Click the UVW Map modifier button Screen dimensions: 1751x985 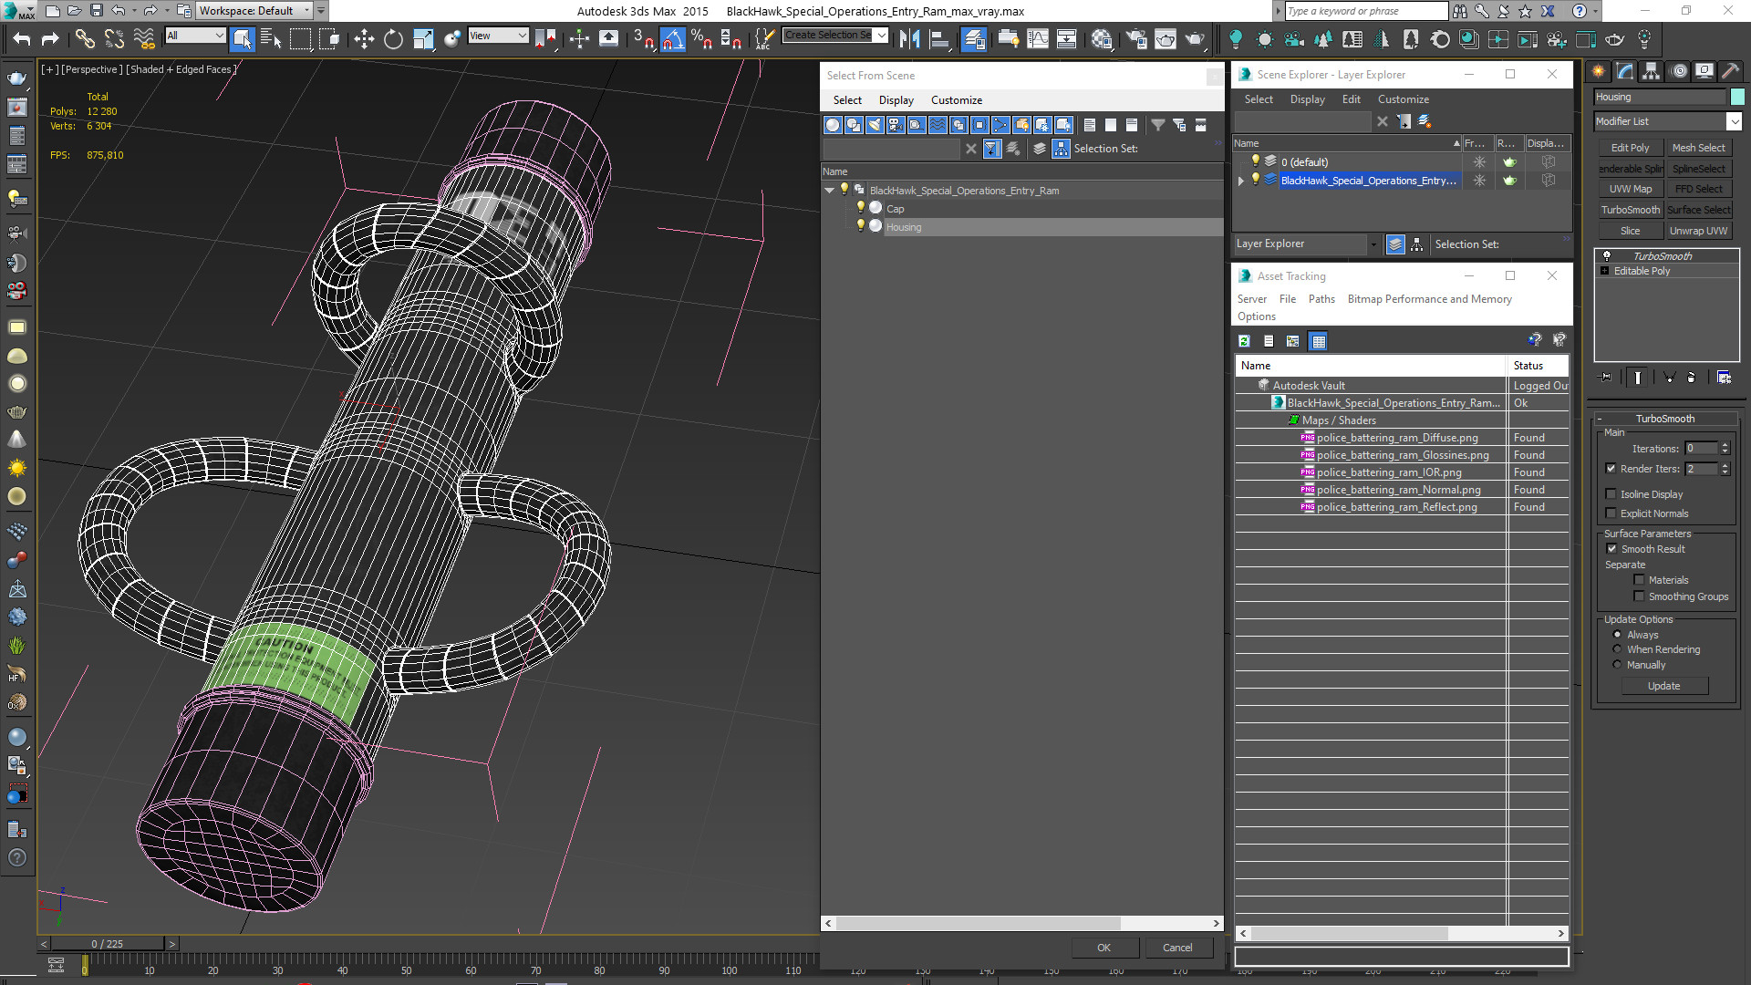(x=1631, y=189)
